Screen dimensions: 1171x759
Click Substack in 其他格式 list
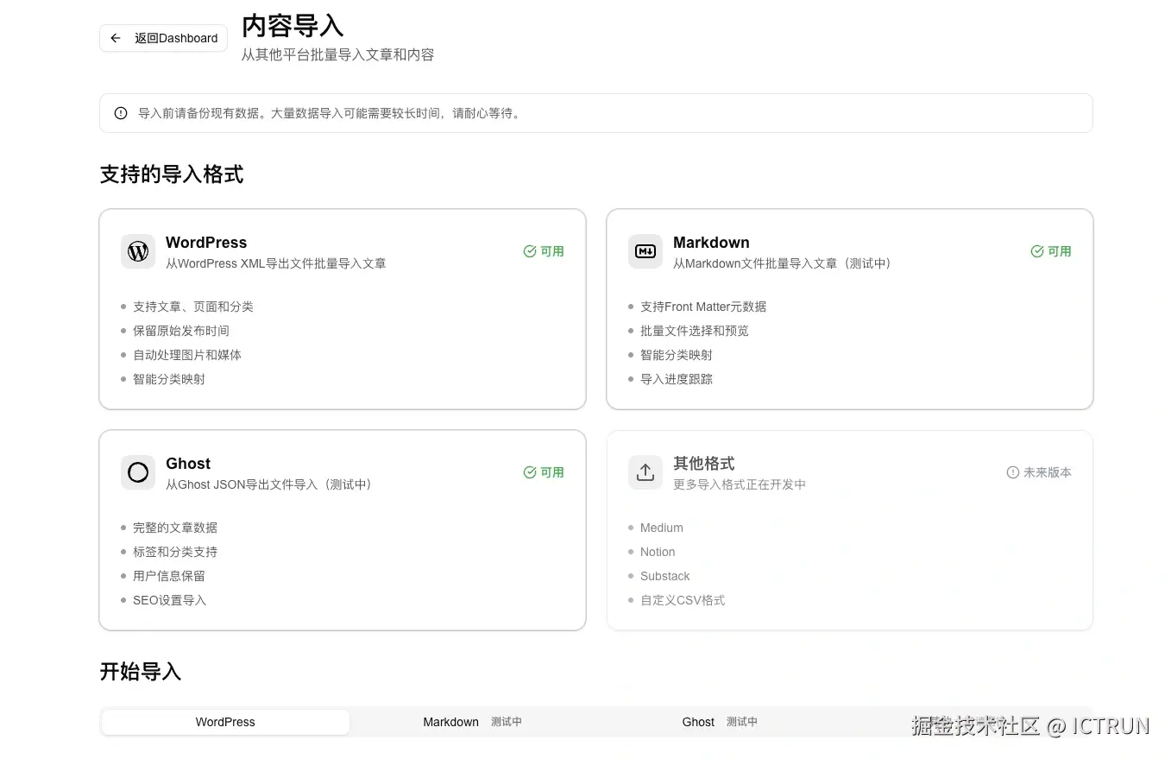(x=665, y=576)
